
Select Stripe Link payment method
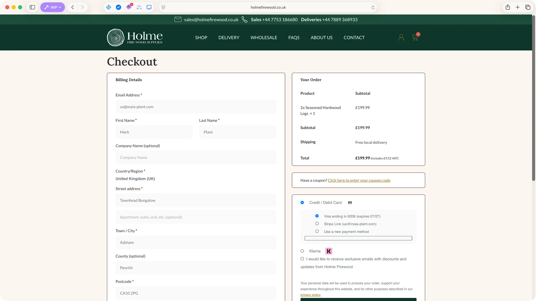(x=317, y=224)
